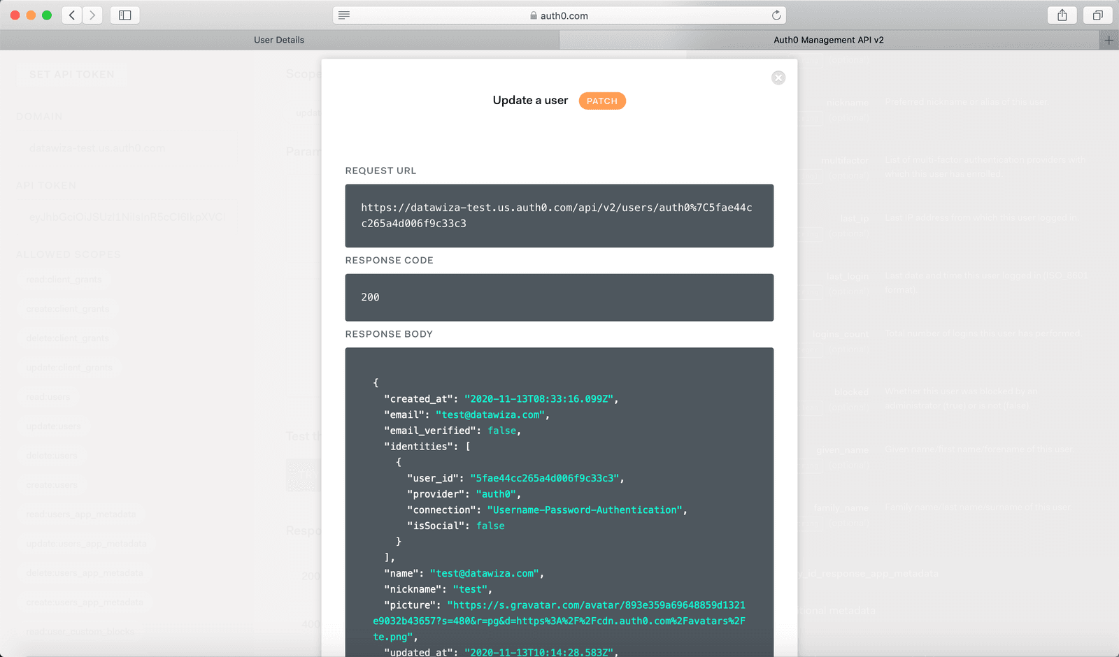Select the name value test@datawiza.com
Viewport: 1119px width, 657px height.
click(x=485, y=574)
